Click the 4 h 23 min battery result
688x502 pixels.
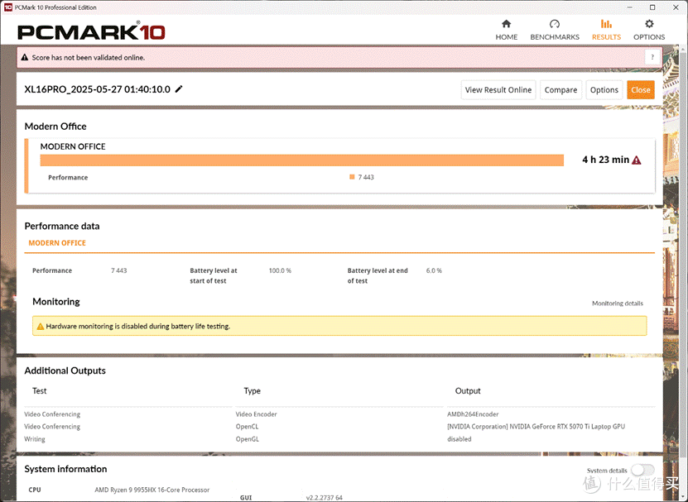coord(606,160)
